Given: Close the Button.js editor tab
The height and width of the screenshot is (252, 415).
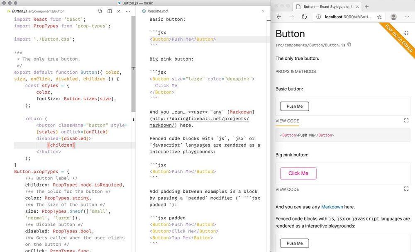Looking at the screenshot, I should [x=119, y=11].
